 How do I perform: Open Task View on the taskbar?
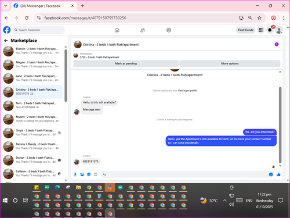[26, 201]
